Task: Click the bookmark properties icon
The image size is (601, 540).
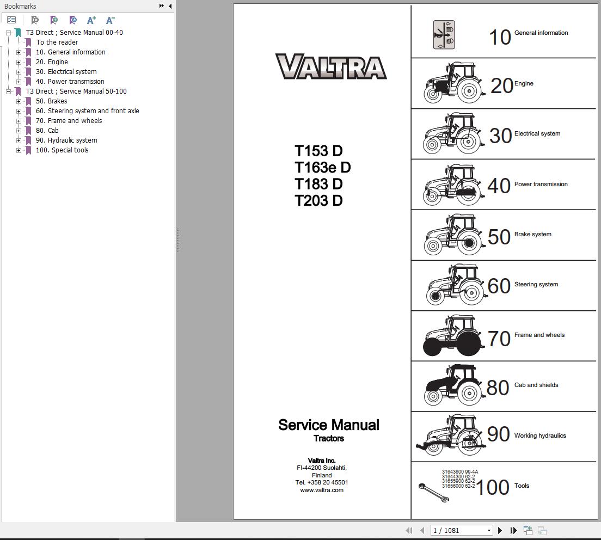Action: [73, 20]
